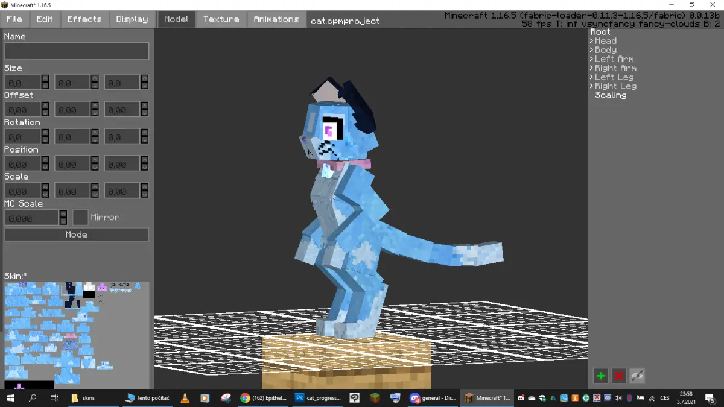
Task: Click the Mode button
Action: pyautogui.click(x=77, y=235)
